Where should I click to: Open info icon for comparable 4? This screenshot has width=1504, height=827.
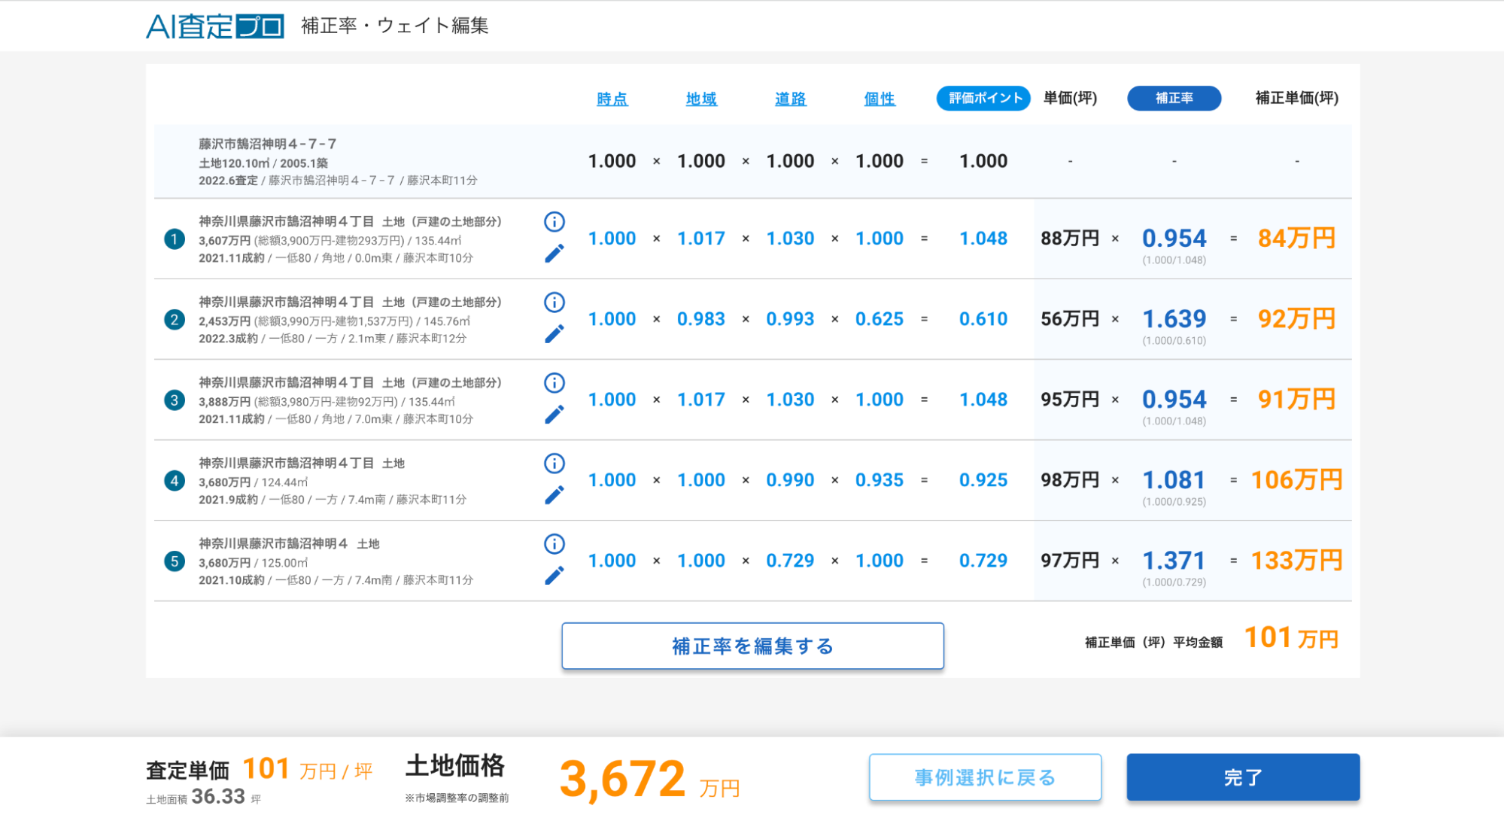(555, 464)
